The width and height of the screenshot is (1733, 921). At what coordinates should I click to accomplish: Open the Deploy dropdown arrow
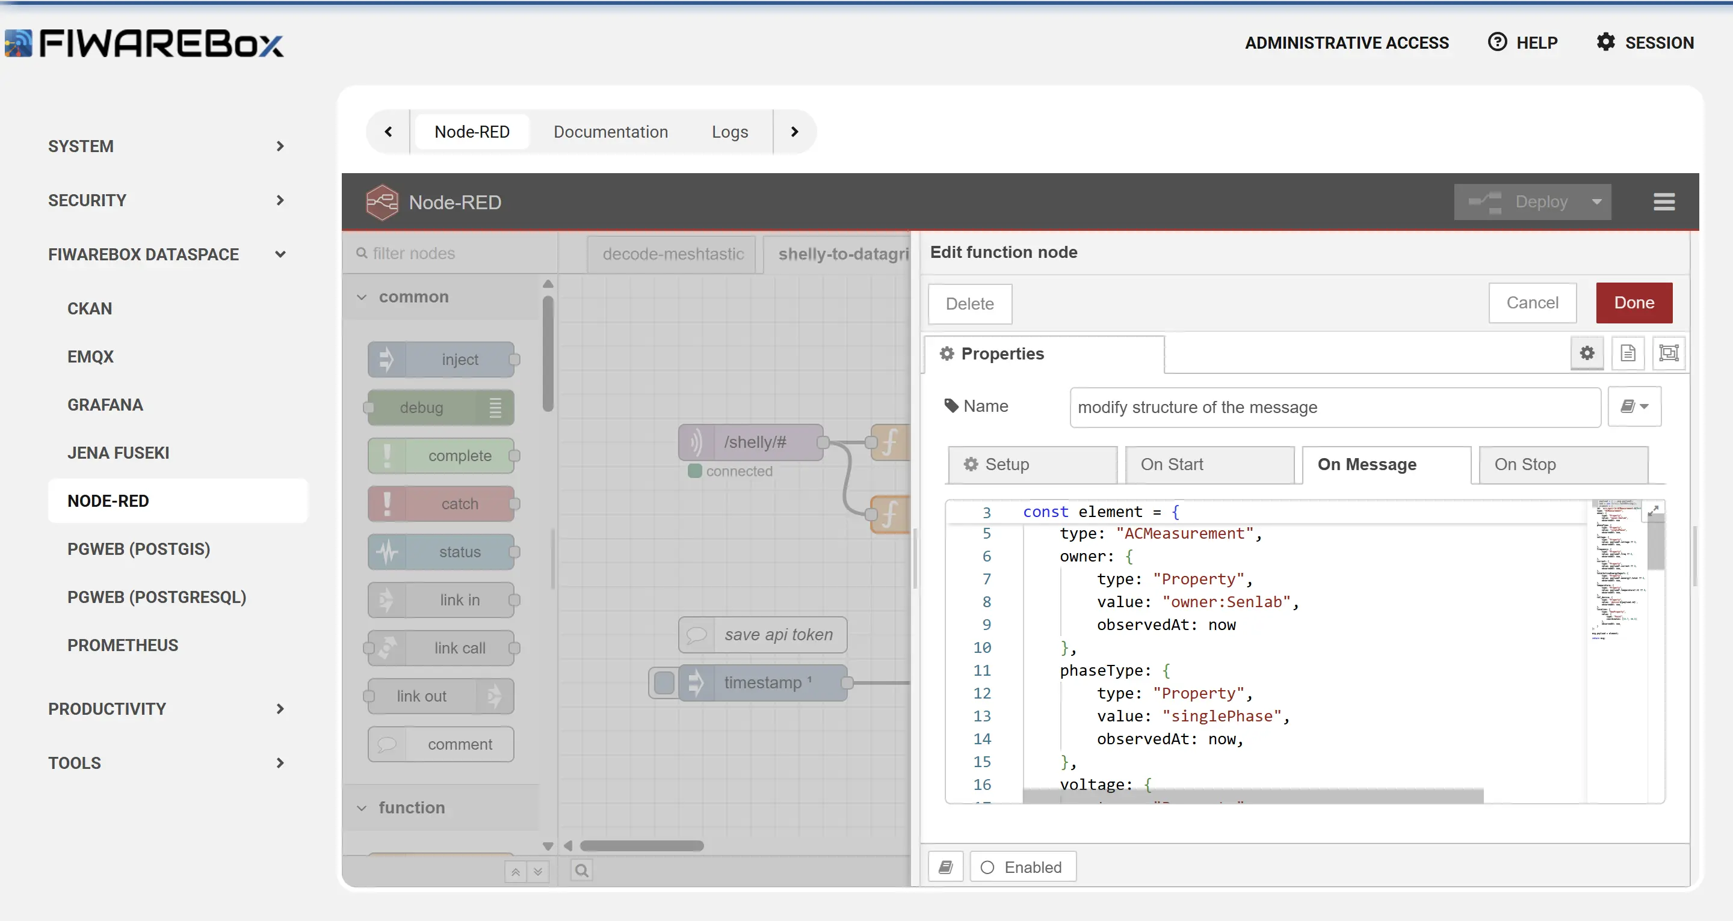[1596, 201]
